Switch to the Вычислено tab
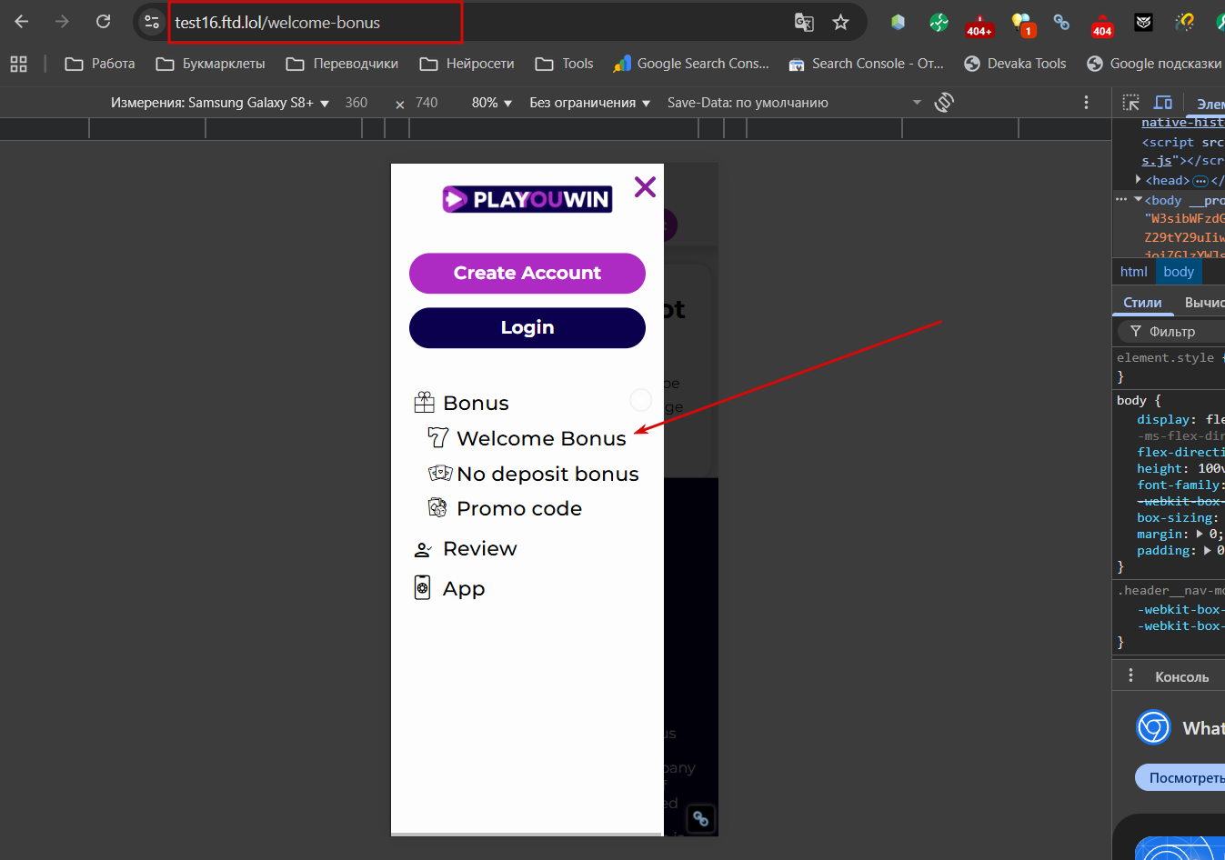The height and width of the screenshot is (860, 1225). [x=1204, y=303]
